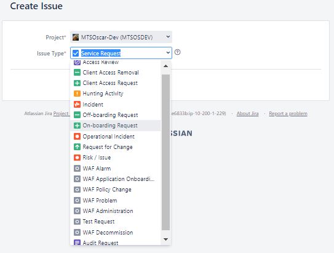Click the issue type list scrollbar thumb
The width and height of the screenshot is (334, 253).
click(x=165, y=152)
